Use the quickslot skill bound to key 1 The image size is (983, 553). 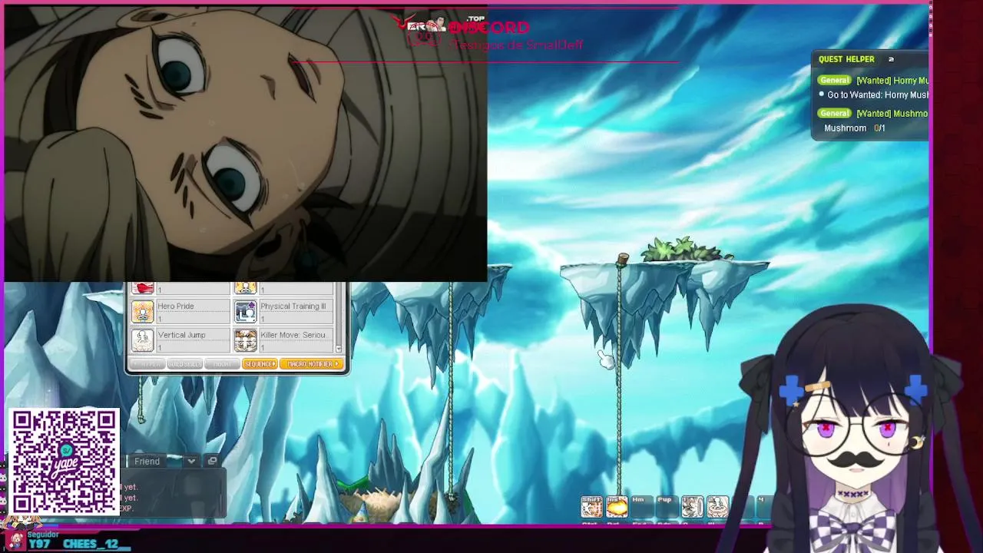(x=692, y=507)
